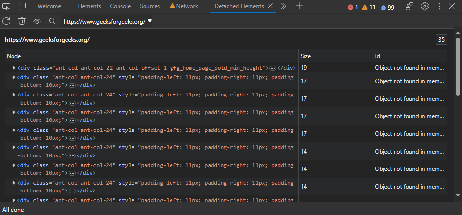This screenshot has width=462, height=215.
Task: Click the Size column header
Action: [x=306, y=56]
